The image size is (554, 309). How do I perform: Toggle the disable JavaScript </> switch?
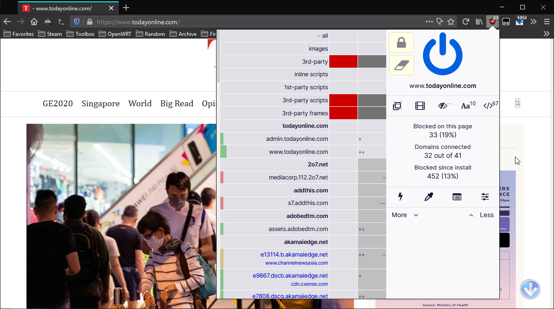(490, 106)
